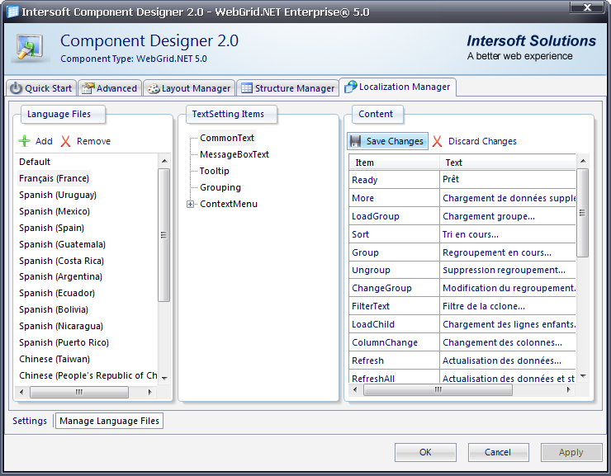Screen dimensions: 611x476
Task: Select the Tooltip tree item
Action: pos(215,171)
